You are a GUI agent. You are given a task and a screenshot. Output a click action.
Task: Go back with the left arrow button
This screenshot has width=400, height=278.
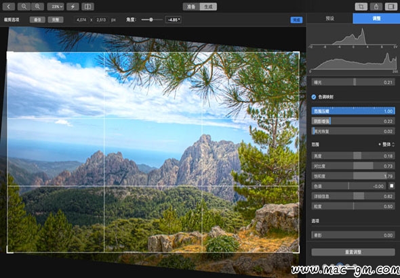pos(9,7)
